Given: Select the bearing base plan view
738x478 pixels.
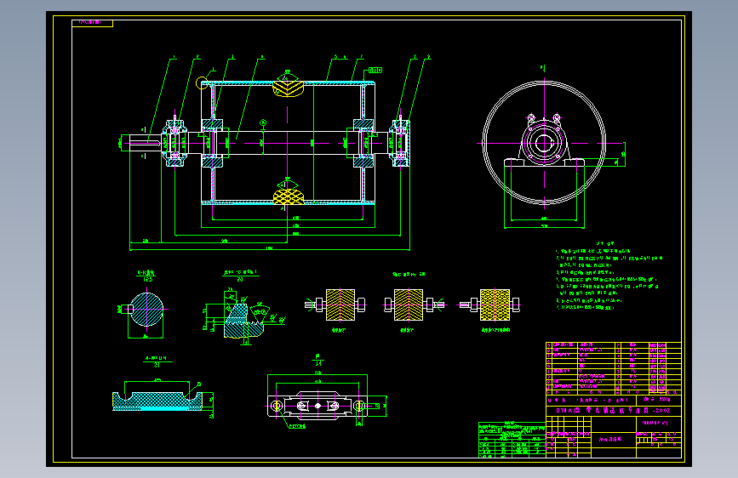Looking at the screenshot, I should pos(318,406).
